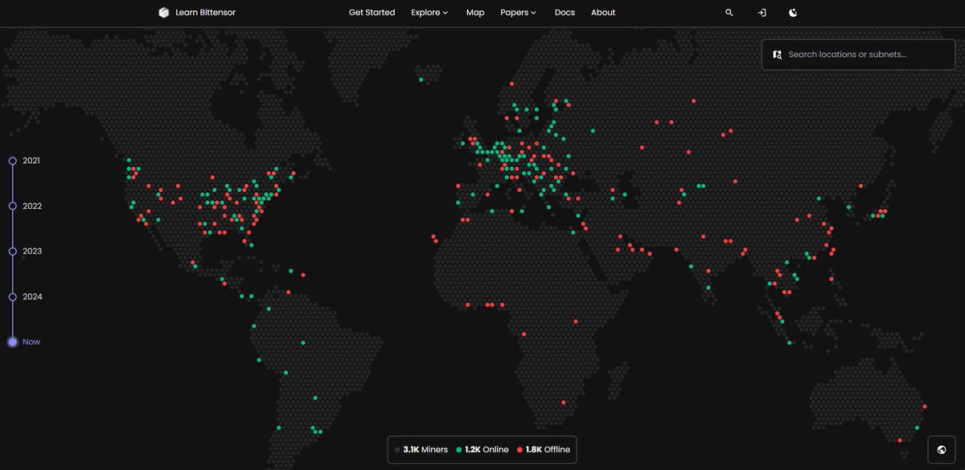
Task: Open search using the magnifying glass icon
Action: point(729,12)
